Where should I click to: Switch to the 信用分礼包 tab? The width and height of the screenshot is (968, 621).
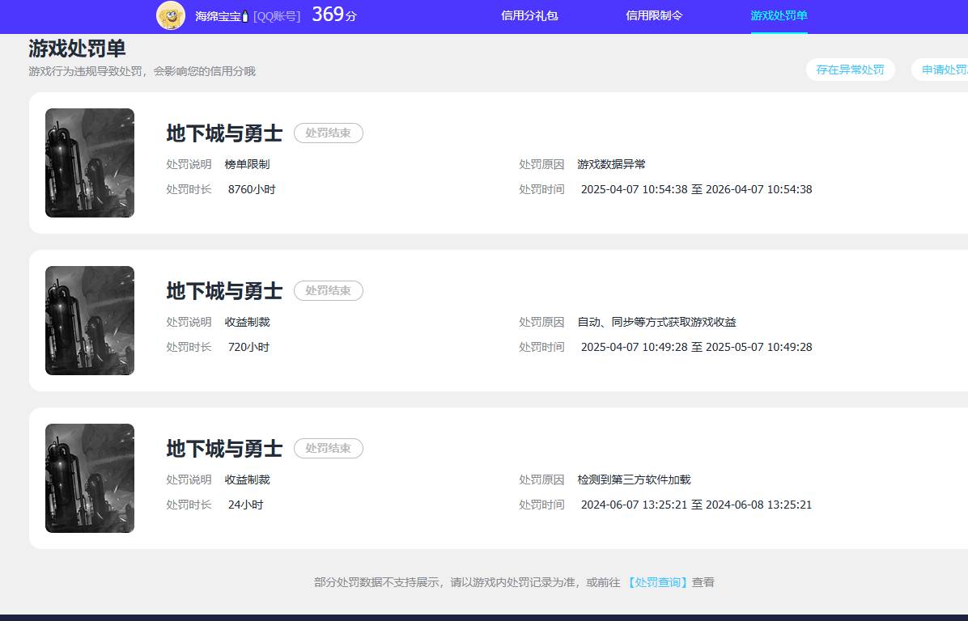[x=529, y=15]
